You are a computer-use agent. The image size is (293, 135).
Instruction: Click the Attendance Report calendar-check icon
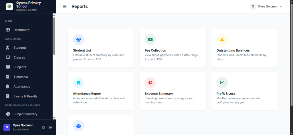(x=78, y=83)
